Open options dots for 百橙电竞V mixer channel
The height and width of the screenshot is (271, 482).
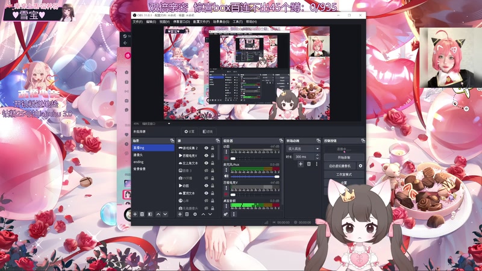coord(227,188)
